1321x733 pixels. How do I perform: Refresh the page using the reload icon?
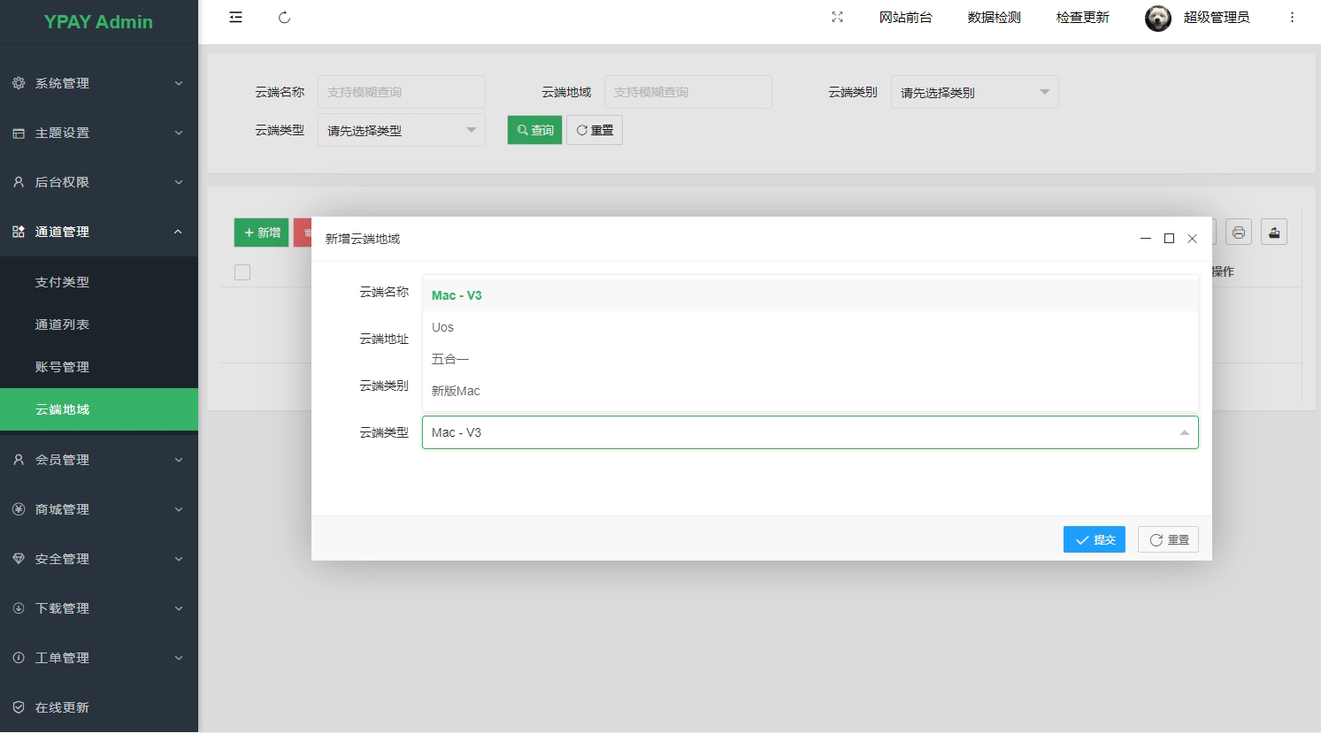tap(284, 18)
